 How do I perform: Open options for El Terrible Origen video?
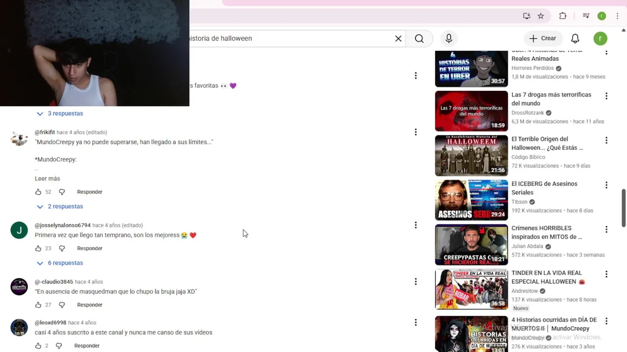coord(606,140)
